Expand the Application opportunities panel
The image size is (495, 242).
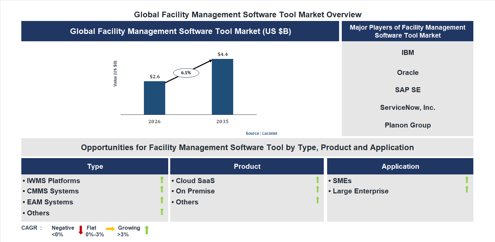coord(400,166)
